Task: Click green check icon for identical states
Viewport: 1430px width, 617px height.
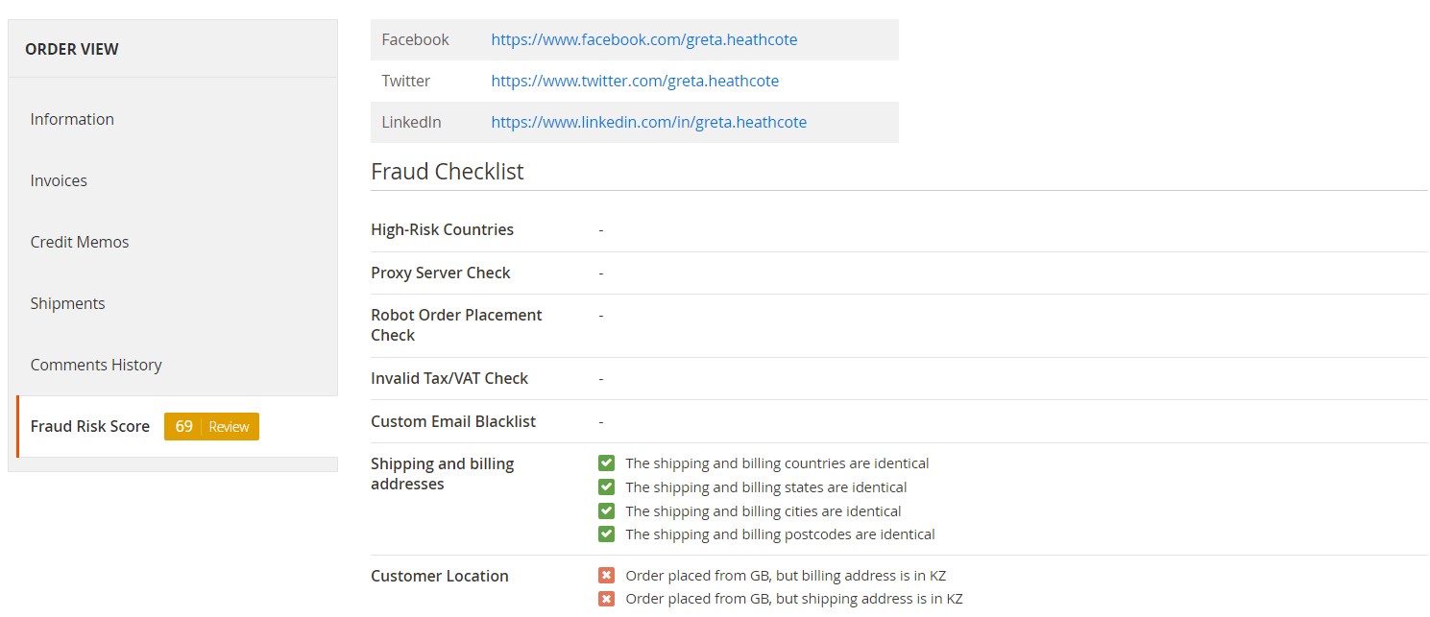Action: click(x=606, y=487)
